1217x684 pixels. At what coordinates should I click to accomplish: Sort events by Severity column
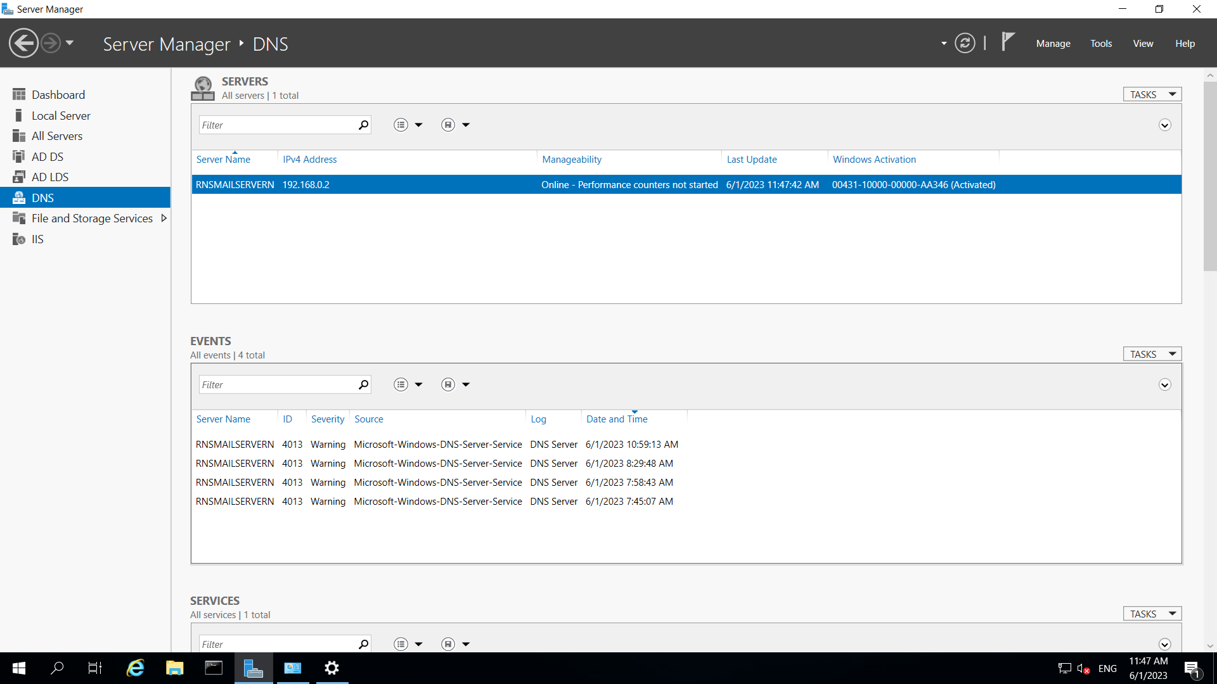[328, 419]
